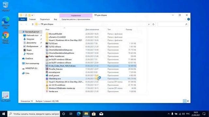The height and width of the screenshot is (117, 209).
Task: Open the Главная ribbon tab
Action: click(32, 19)
